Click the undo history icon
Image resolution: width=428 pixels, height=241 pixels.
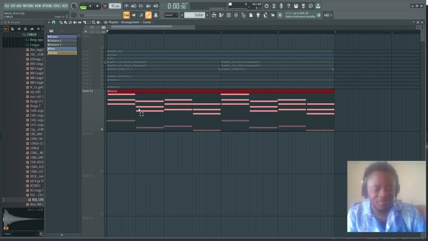(266, 6)
